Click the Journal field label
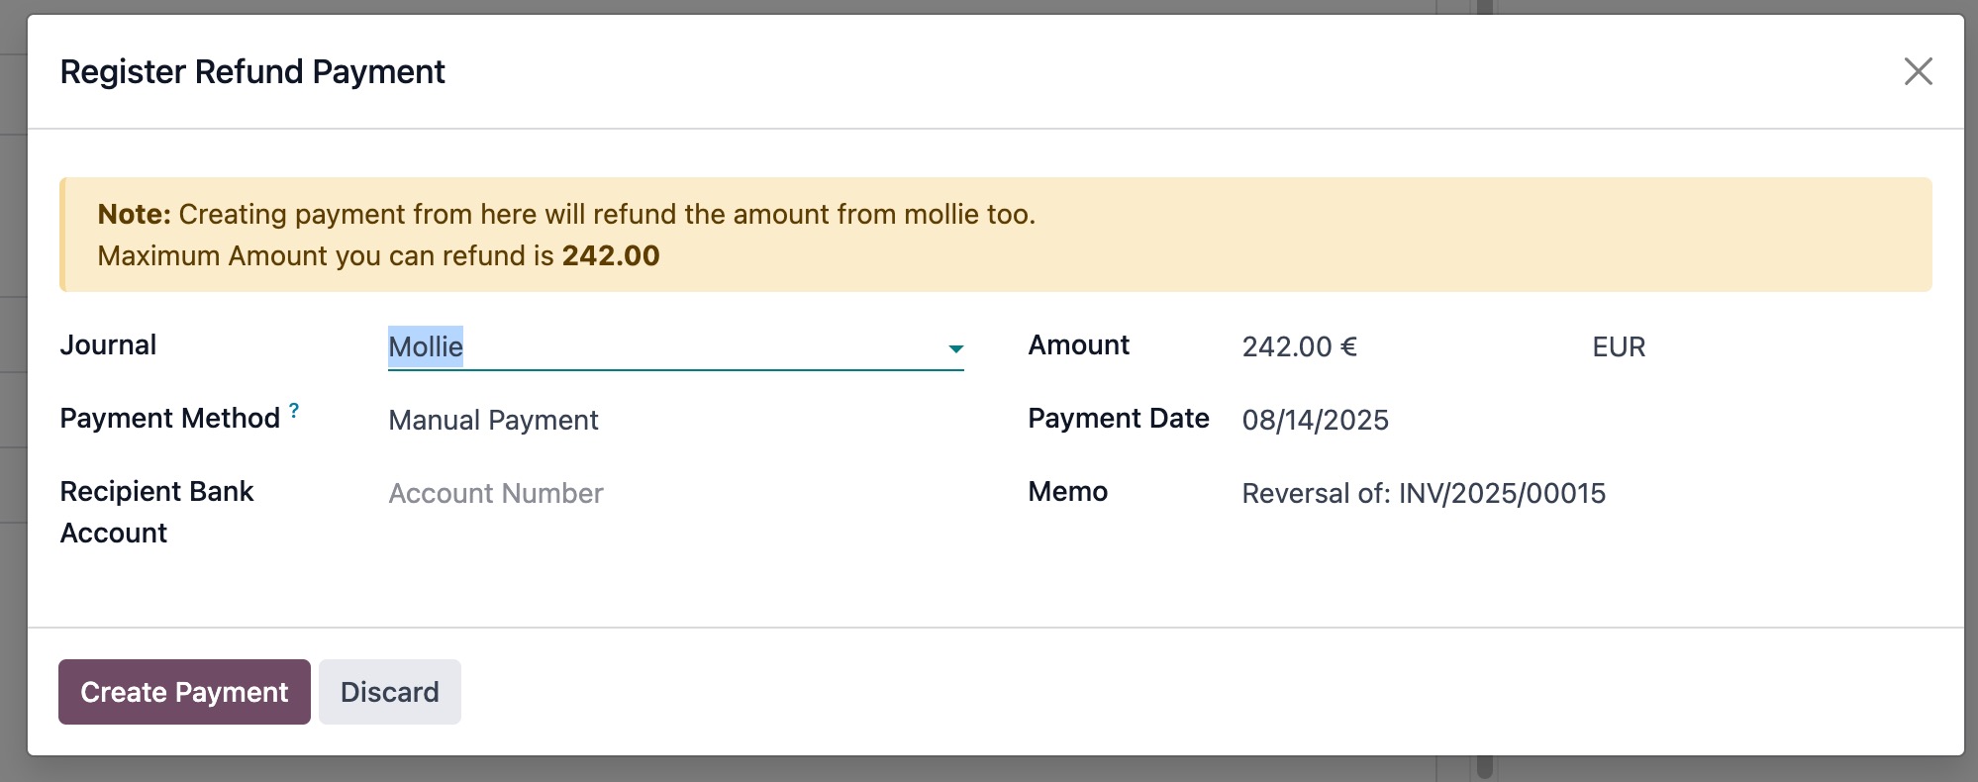 [x=108, y=345]
